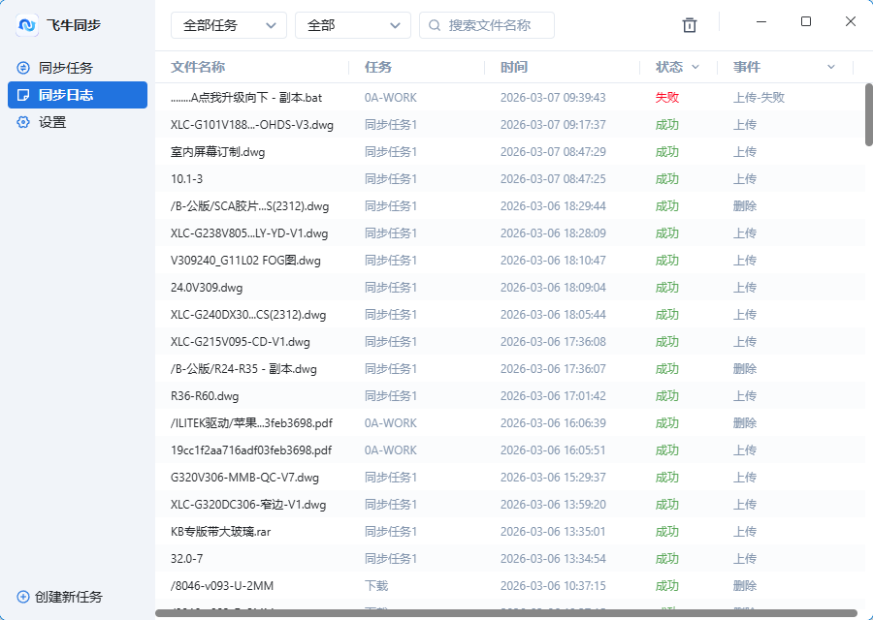
Task: Click the log icon beside 同步日志
Action: [x=23, y=95]
